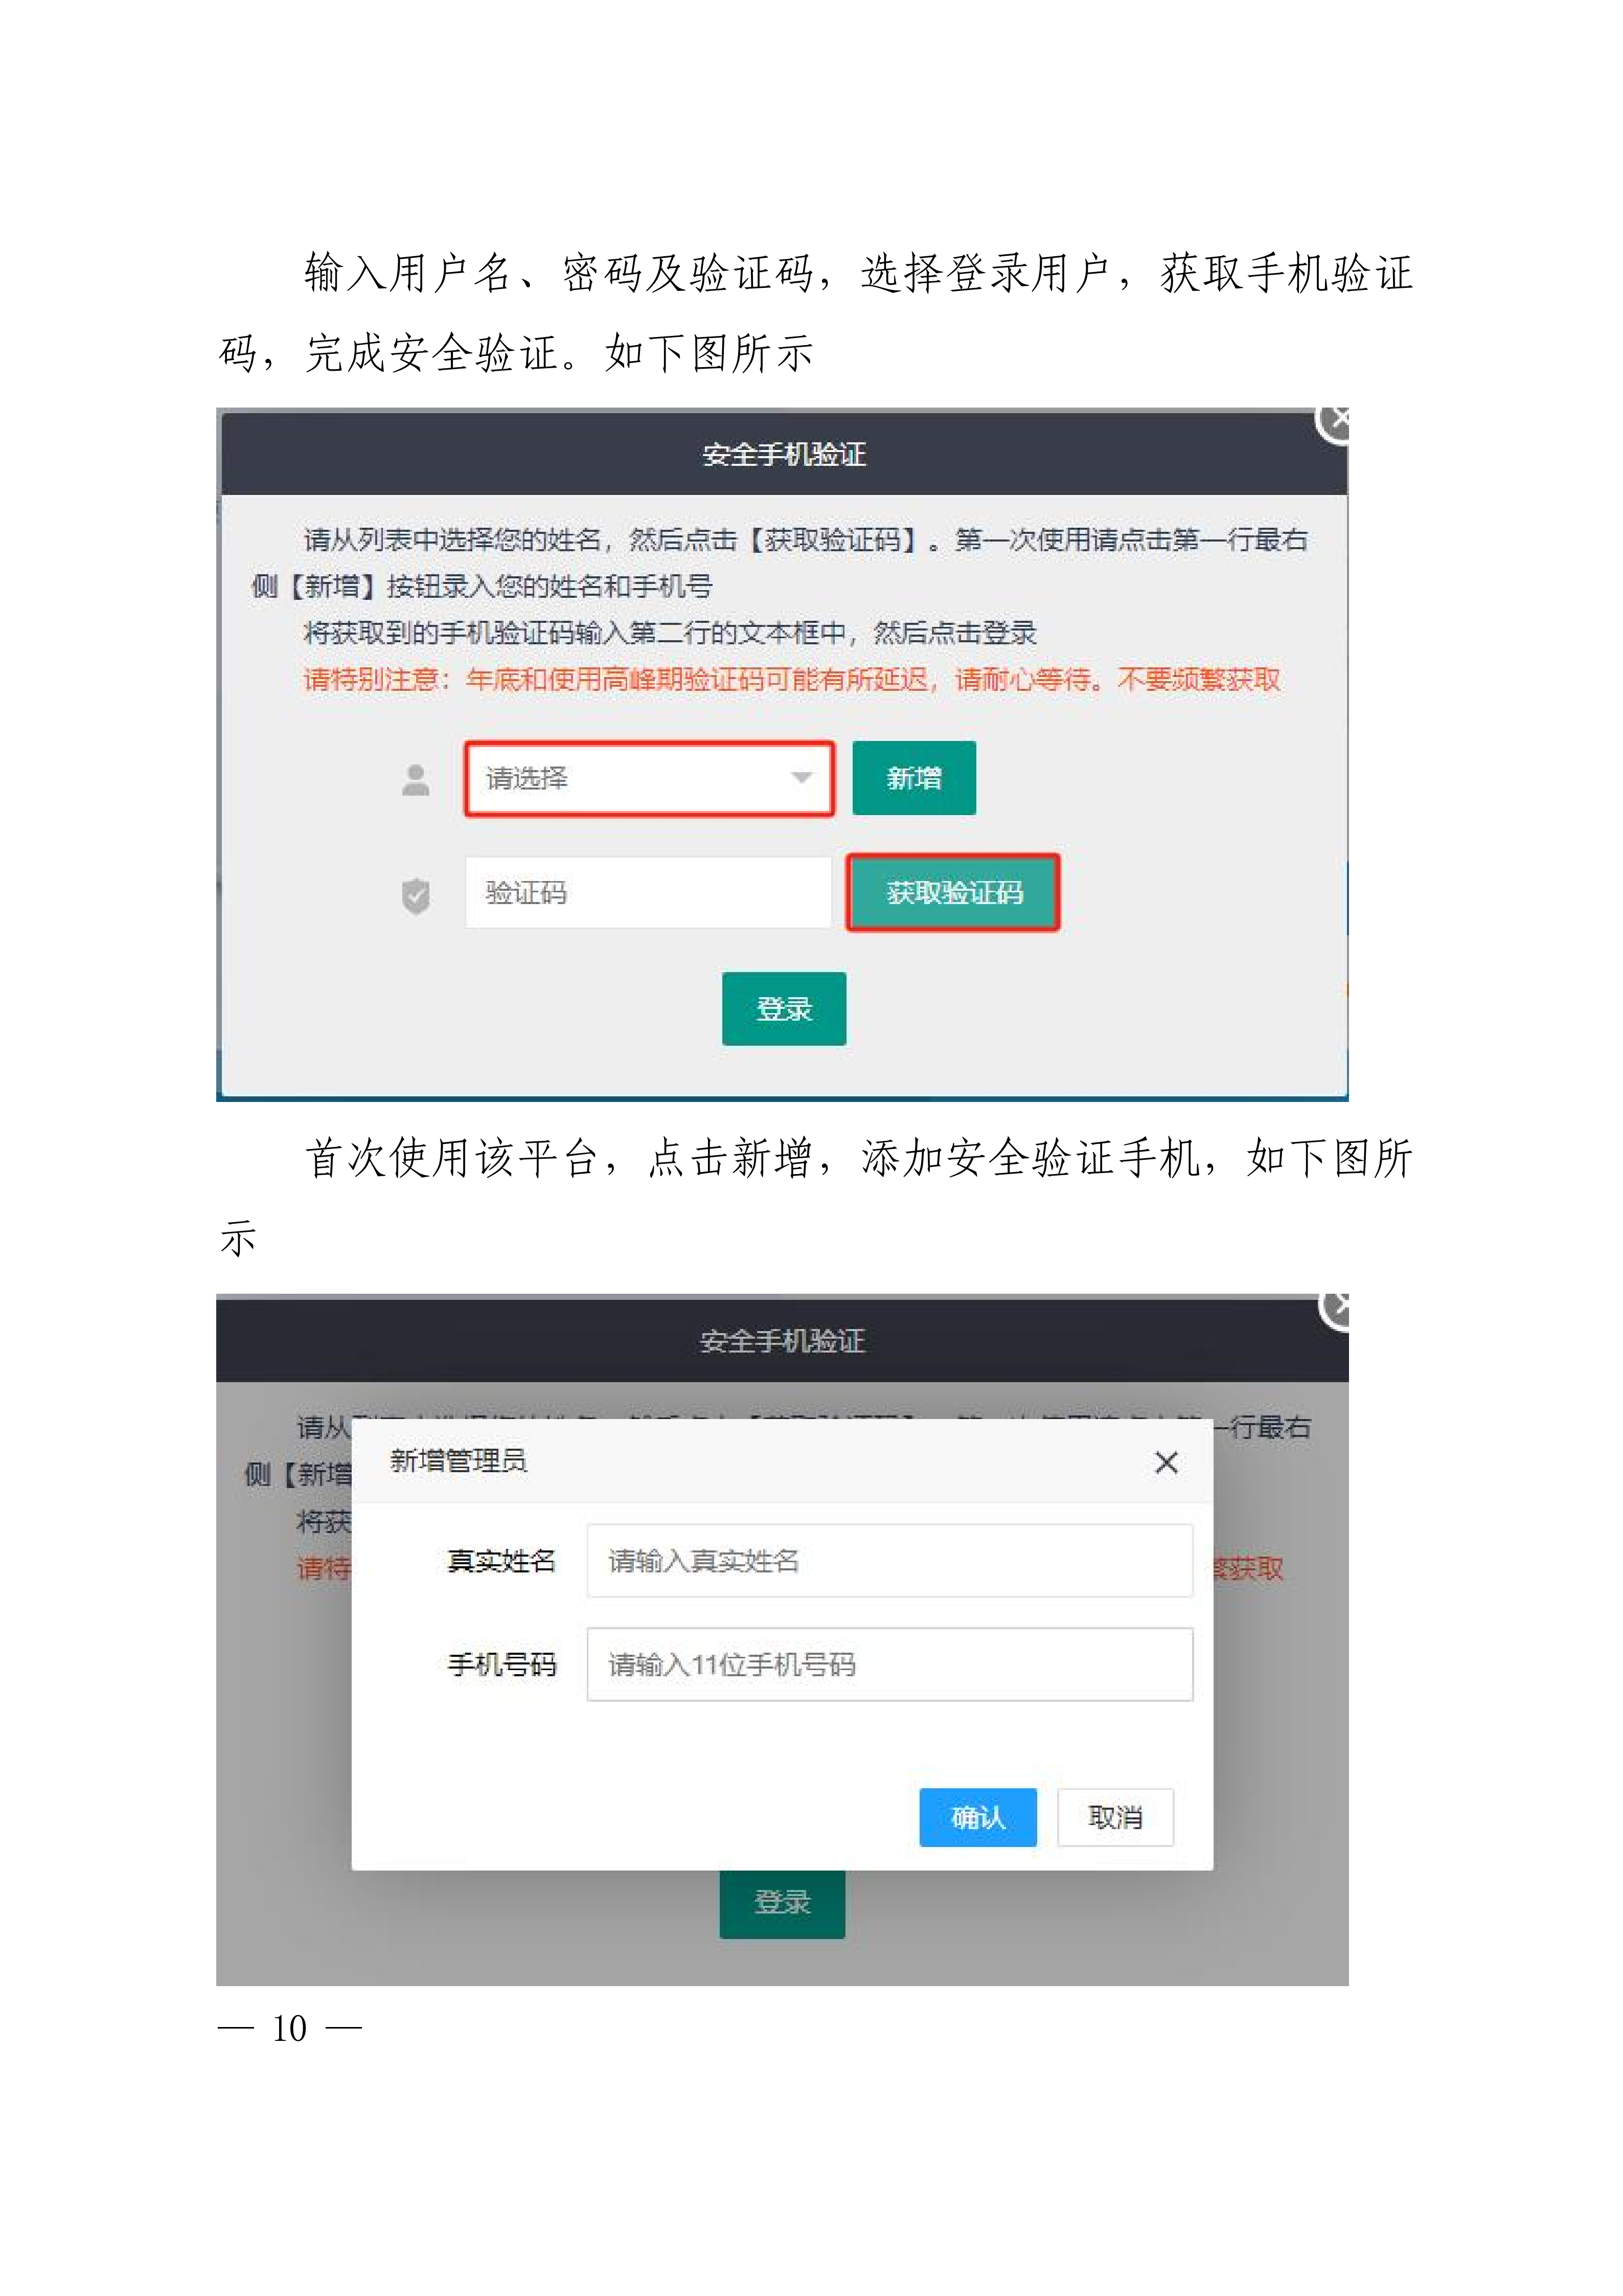1623x2296 pixels.
Task: Click the 新增管理员 popup title
Action: (x=458, y=1461)
